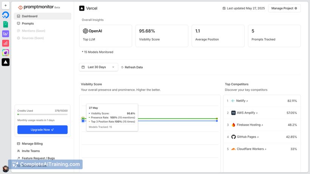Click the 48.2% value for Firebase Hosting
The height and width of the screenshot is (174, 310).
pyautogui.click(x=292, y=125)
